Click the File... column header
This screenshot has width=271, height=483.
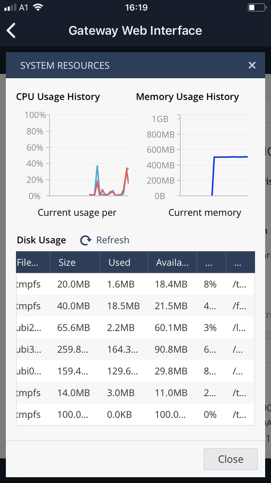click(33, 262)
